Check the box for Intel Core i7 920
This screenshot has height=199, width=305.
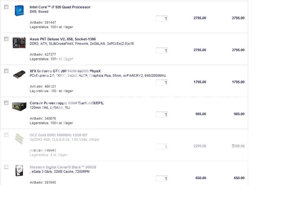coord(6,7)
